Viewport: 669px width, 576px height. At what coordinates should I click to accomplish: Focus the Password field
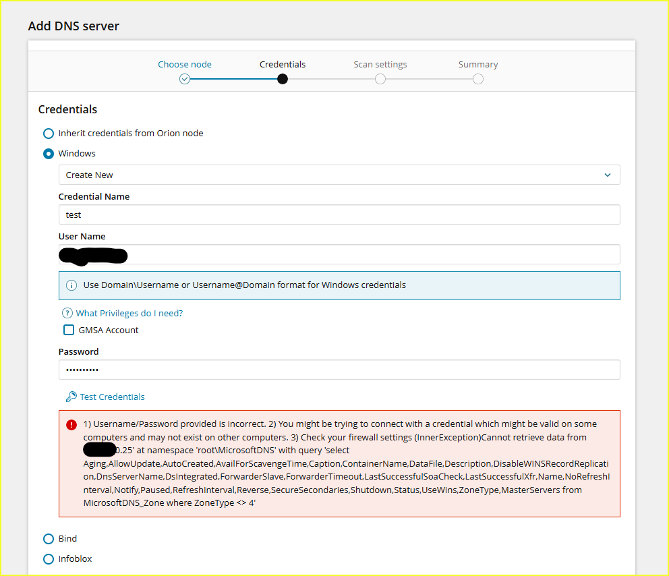pos(339,370)
